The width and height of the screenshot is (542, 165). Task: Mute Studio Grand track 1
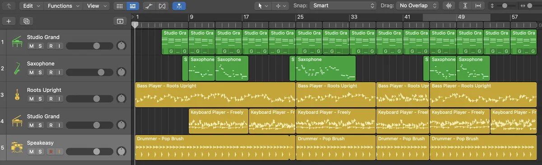click(x=32, y=46)
